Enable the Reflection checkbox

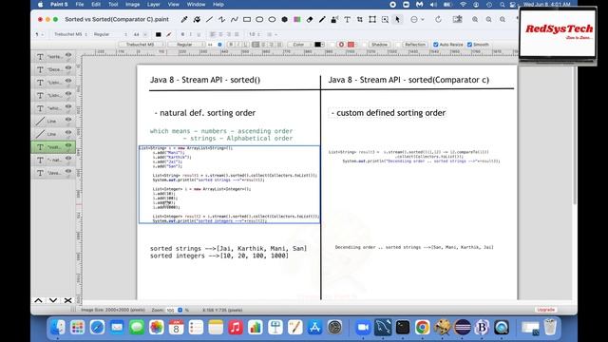click(398, 45)
